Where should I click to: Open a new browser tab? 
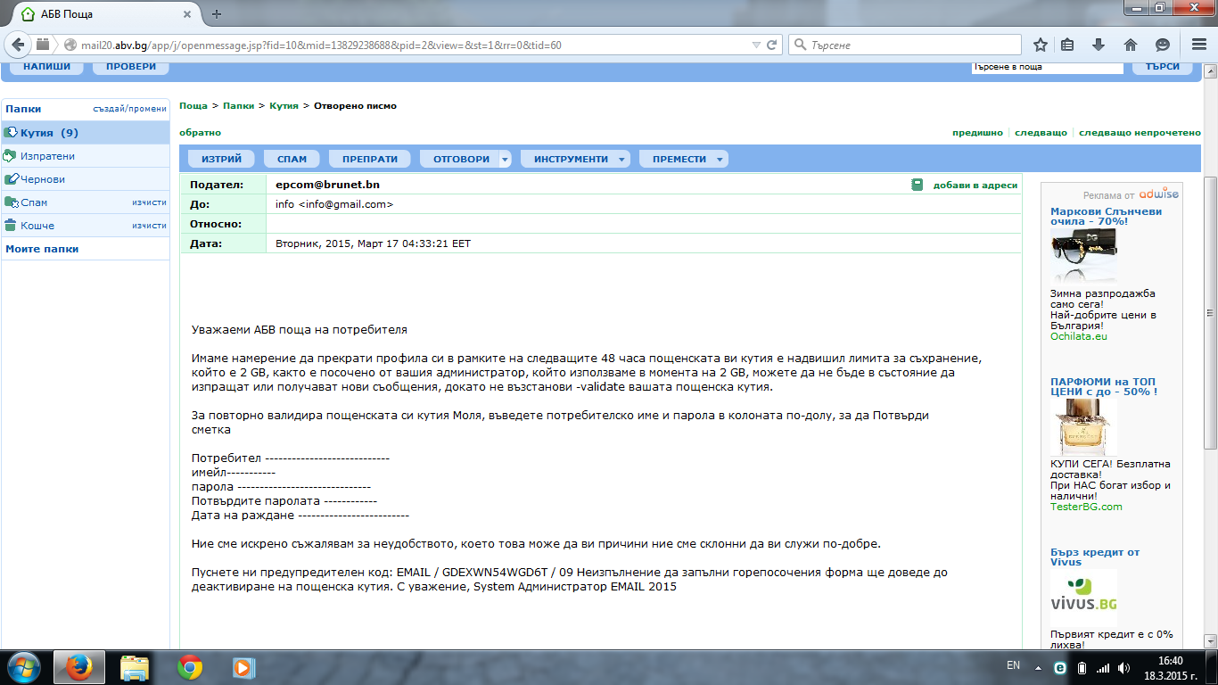click(x=217, y=13)
